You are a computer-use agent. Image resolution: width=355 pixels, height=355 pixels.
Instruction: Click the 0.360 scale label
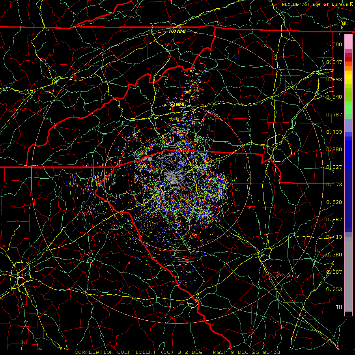tap(334, 255)
